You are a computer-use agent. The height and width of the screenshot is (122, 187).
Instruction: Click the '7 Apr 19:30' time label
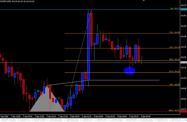(16, 116)
